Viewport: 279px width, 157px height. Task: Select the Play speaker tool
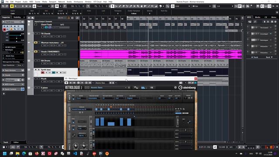coord(153,6)
